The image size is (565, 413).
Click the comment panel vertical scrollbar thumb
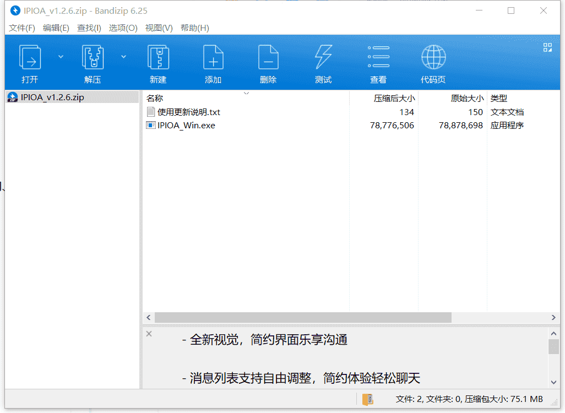pos(554,347)
